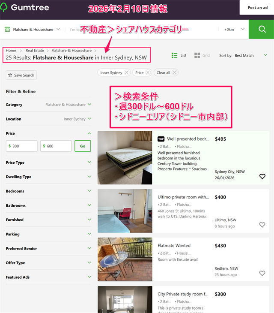Click Room with Ensuite avail description
This screenshot has height=313, width=274.
coord(178,259)
